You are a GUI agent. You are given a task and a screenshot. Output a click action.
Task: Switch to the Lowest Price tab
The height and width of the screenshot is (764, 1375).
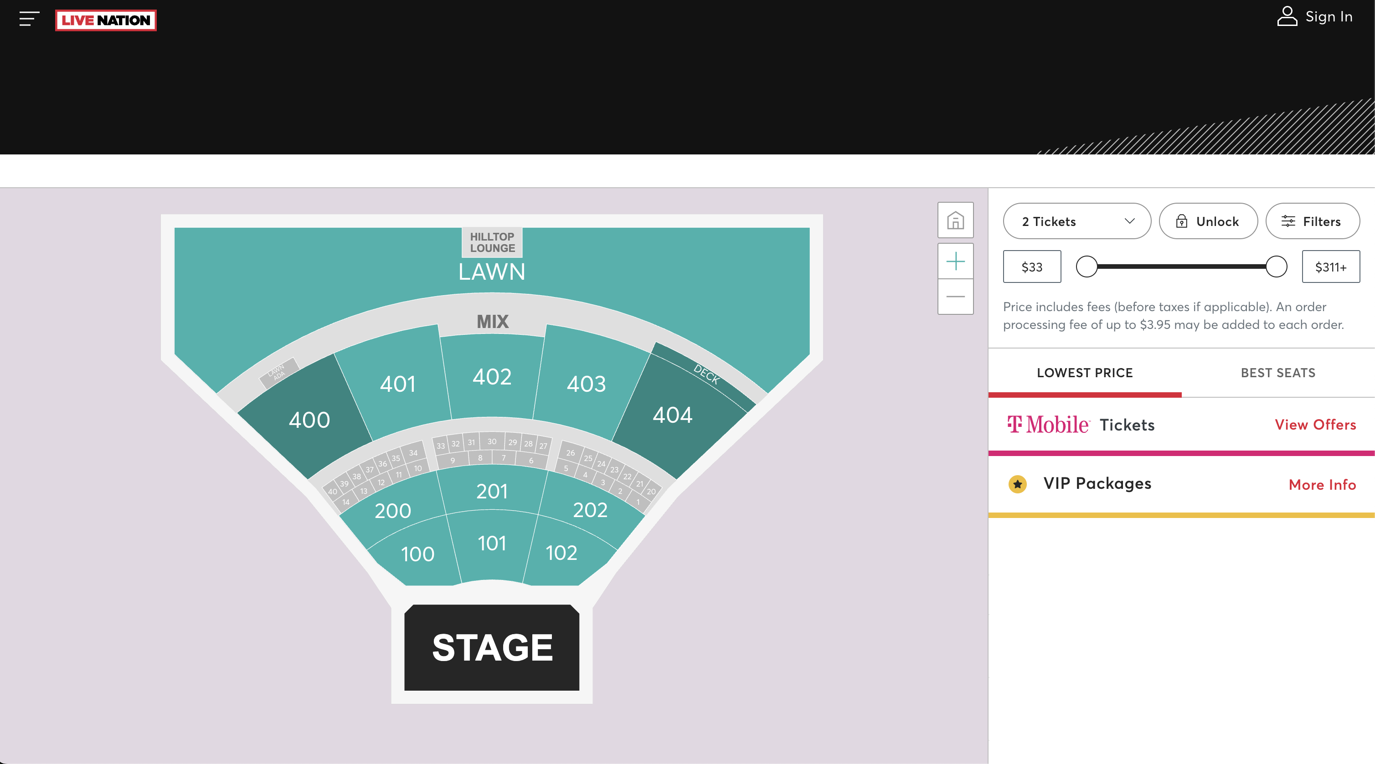pyautogui.click(x=1085, y=373)
